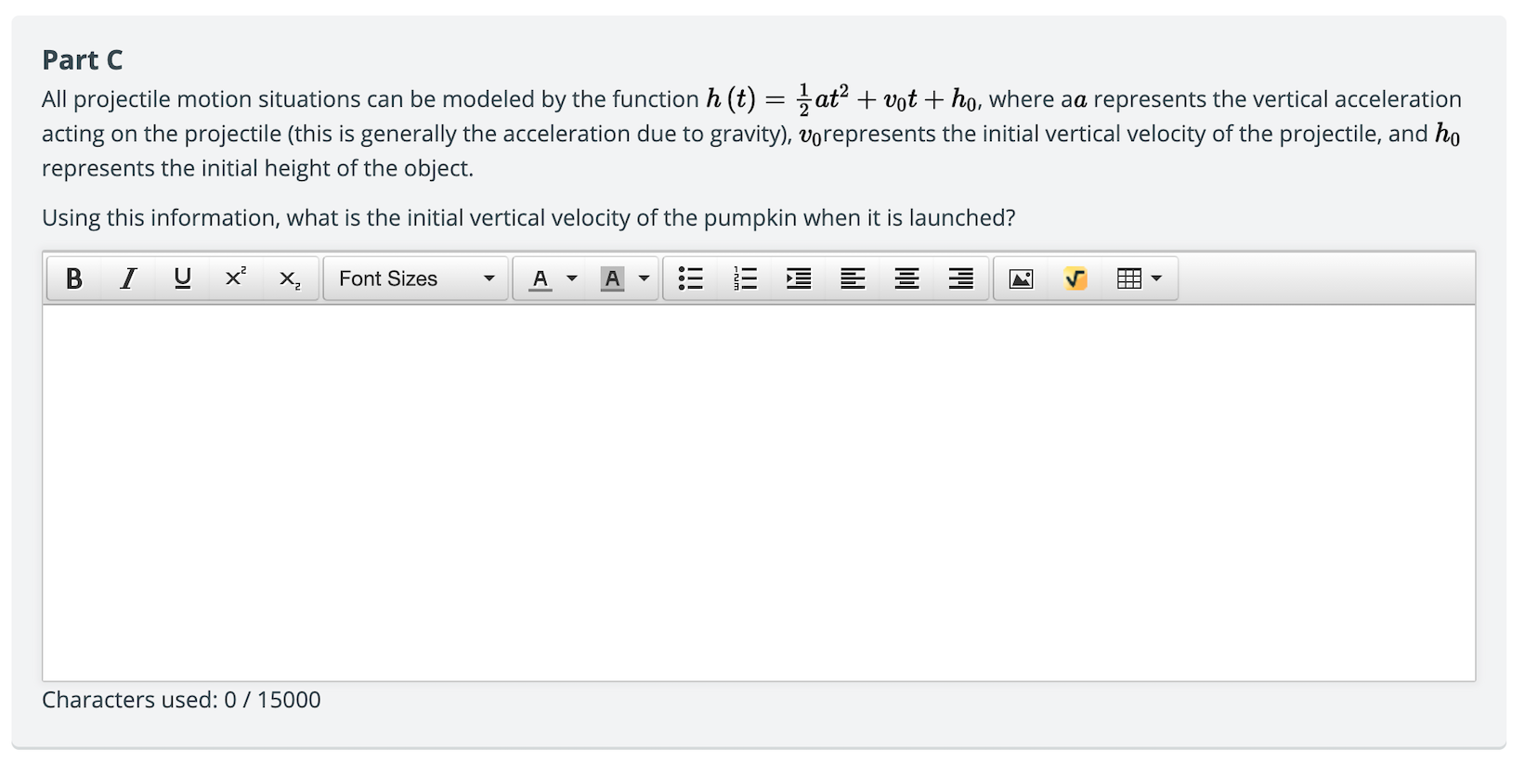Screen dimensions: 1525x776
Task: Click the 'Part C' heading
Action: pos(83,60)
